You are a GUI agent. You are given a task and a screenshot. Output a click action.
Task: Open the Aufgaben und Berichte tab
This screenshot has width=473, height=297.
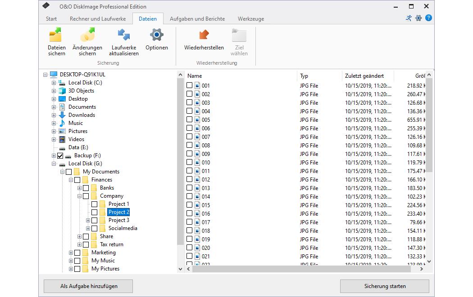pos(197,19)
